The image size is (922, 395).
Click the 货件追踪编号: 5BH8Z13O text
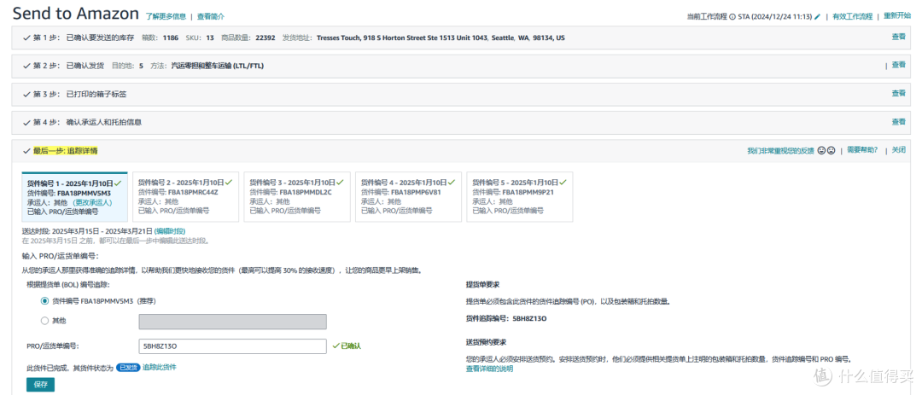click(x=505, y=318)
